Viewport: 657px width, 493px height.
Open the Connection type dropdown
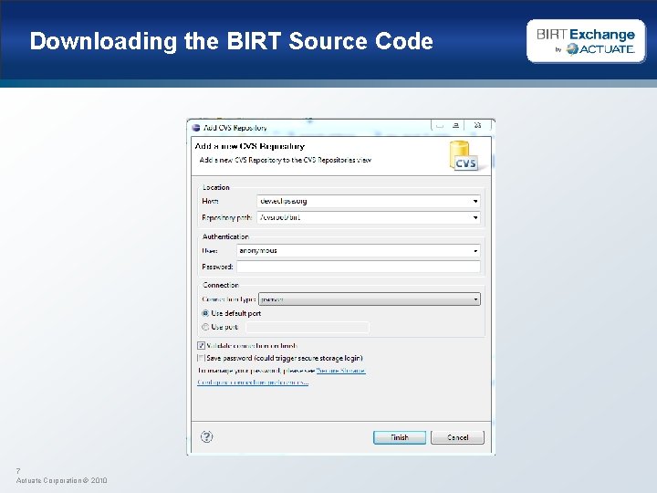click(370, 299)
